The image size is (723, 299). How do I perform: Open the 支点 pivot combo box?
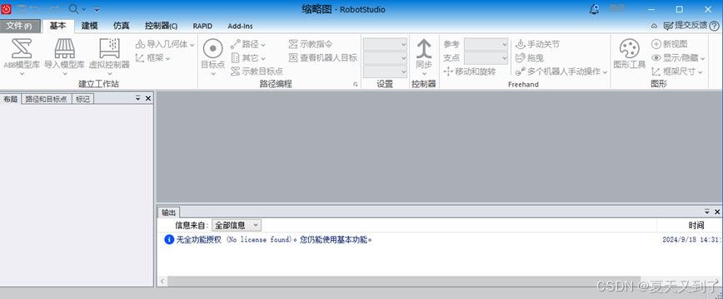click(486, 58)
